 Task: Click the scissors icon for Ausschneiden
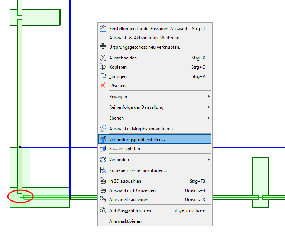(x=103, y=58)
